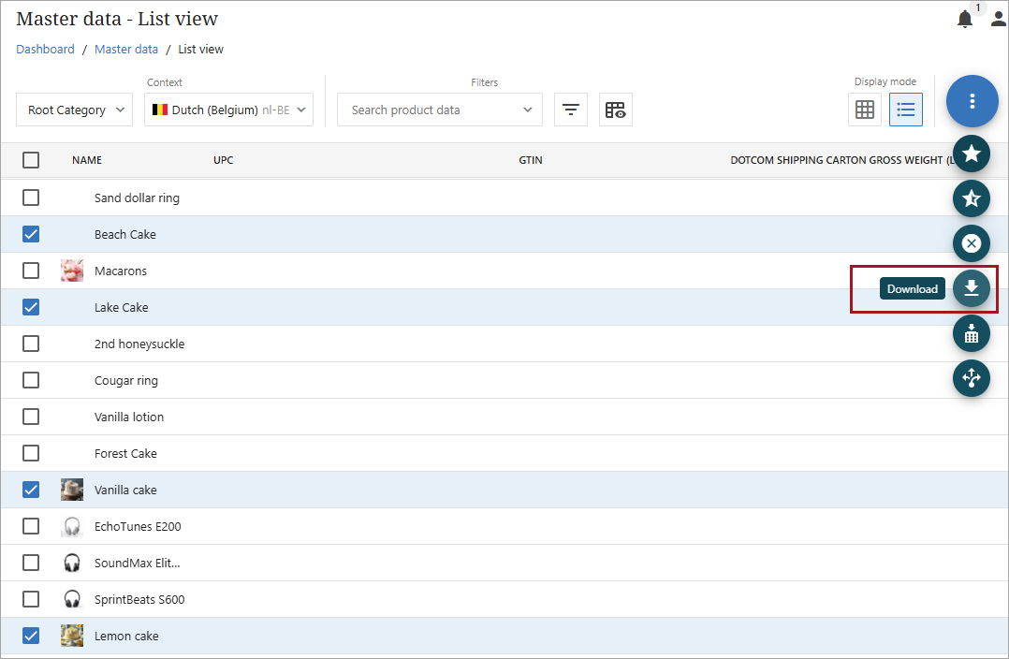The image size is (1009, 659).
Task: Click the solid star favorites button
Action: pos(971,153)
